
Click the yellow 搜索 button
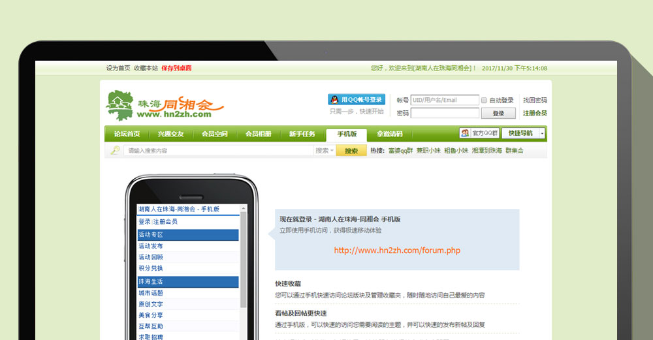tap(351, 151)
